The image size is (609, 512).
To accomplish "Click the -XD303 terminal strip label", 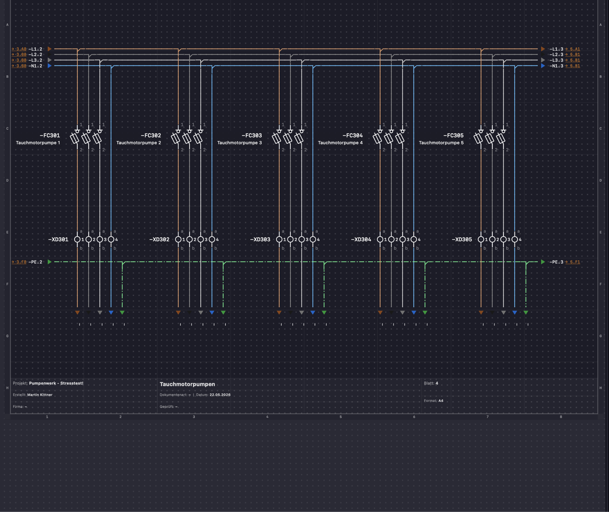I will pos(260,239).
